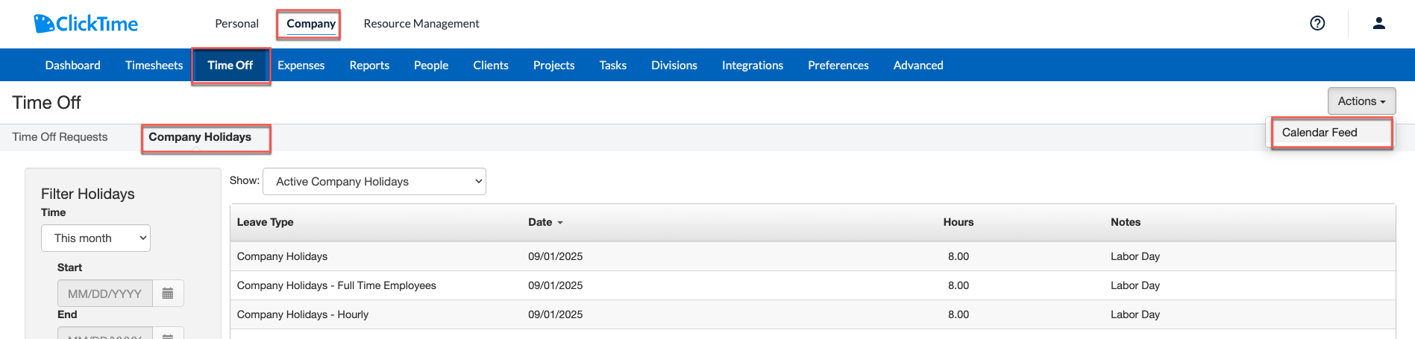Open Resource Management section
The width and height of the screenshot is (1415, 339).
pos(421,24)
